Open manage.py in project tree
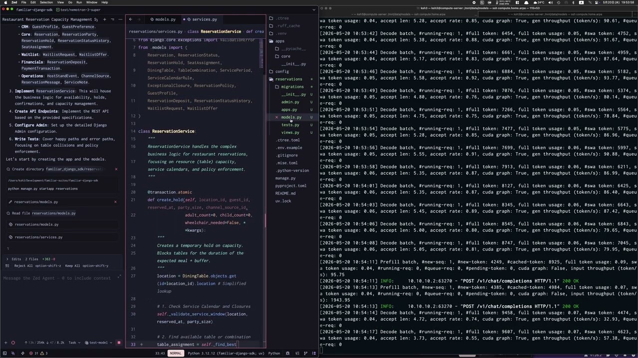638x358 pixels. click(285, 178)
